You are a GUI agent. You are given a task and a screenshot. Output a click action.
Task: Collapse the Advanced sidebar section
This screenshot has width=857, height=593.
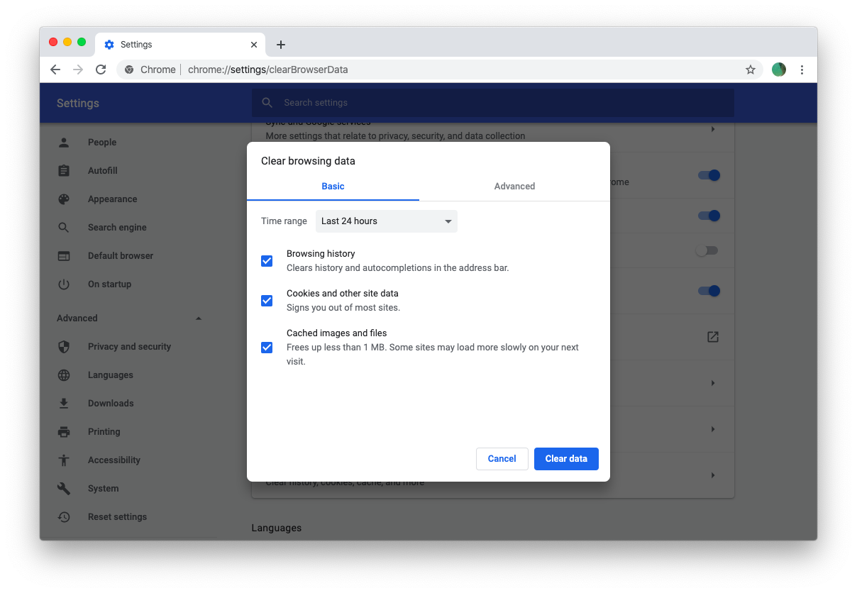[x=198, y=318]
